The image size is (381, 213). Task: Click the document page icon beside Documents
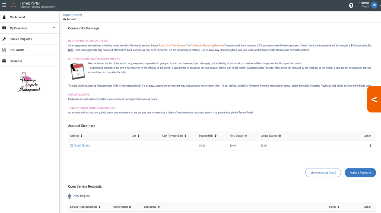point(4,50)
